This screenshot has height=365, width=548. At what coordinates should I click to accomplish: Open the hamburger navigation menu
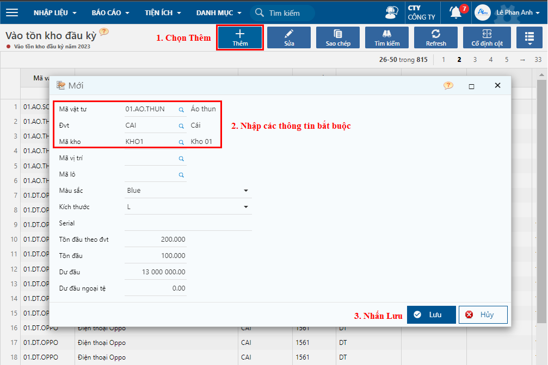12,12
